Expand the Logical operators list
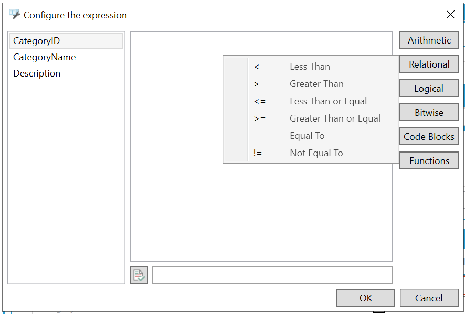The width and height of the screenshot is (465, 314). click(x=429, y=89)
